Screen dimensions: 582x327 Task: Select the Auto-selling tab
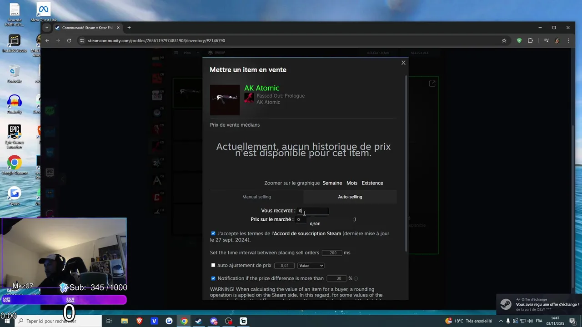350,197
